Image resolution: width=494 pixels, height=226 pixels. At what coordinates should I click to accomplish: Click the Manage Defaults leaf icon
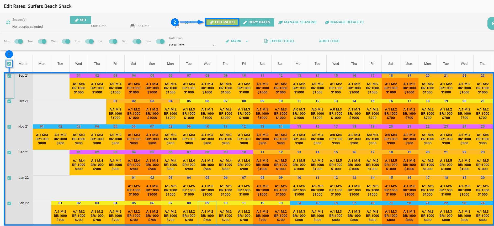tap(327, 22)
